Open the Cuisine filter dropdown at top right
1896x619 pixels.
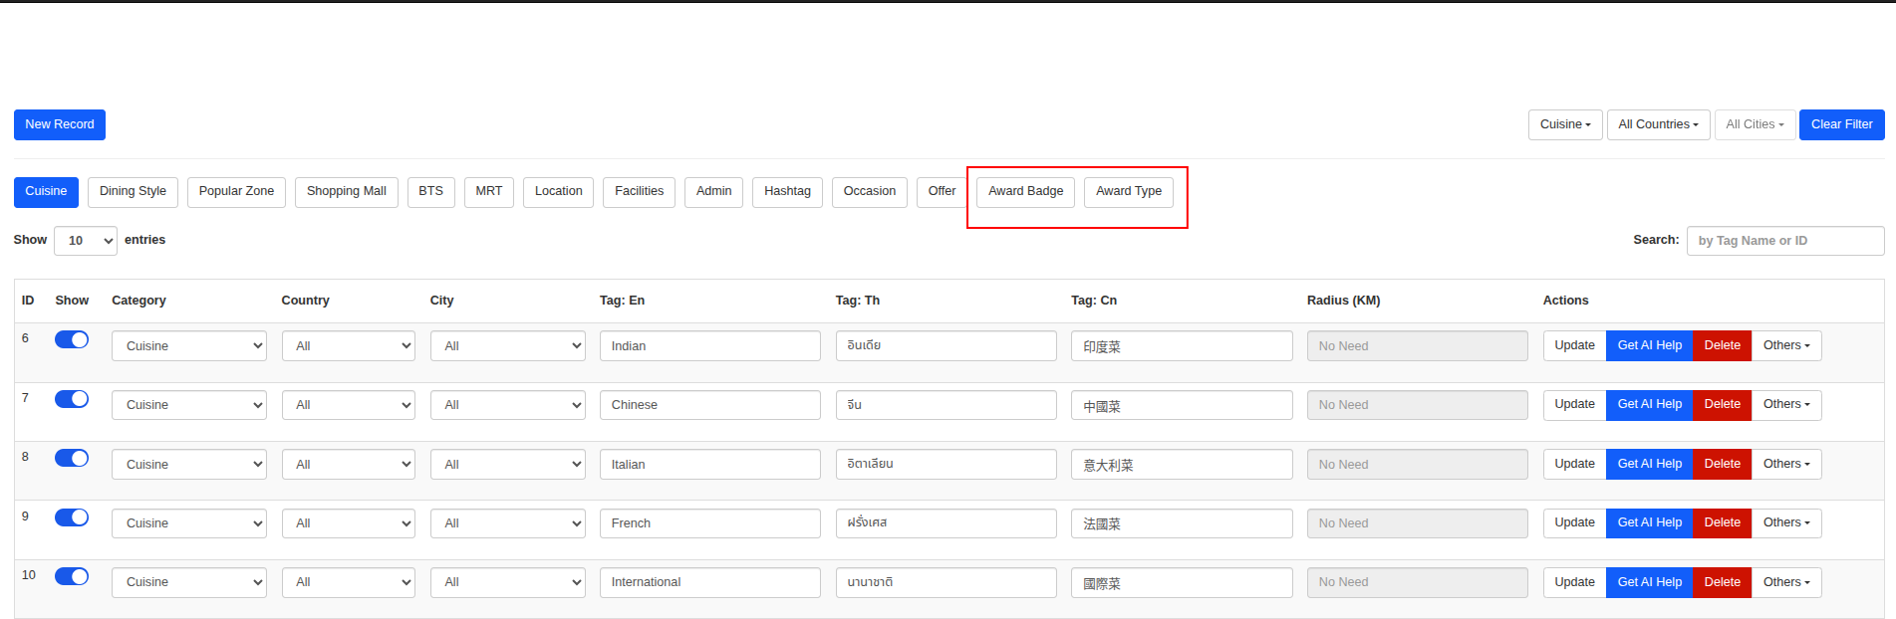(1564, 124)
